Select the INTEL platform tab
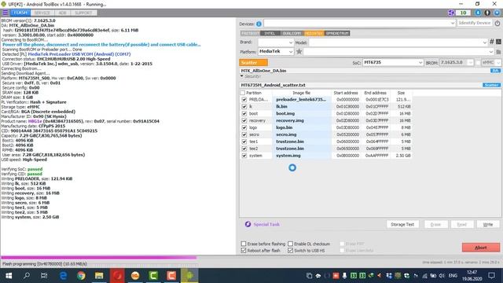Screen dimensions: 503x283 click(270, 33)
